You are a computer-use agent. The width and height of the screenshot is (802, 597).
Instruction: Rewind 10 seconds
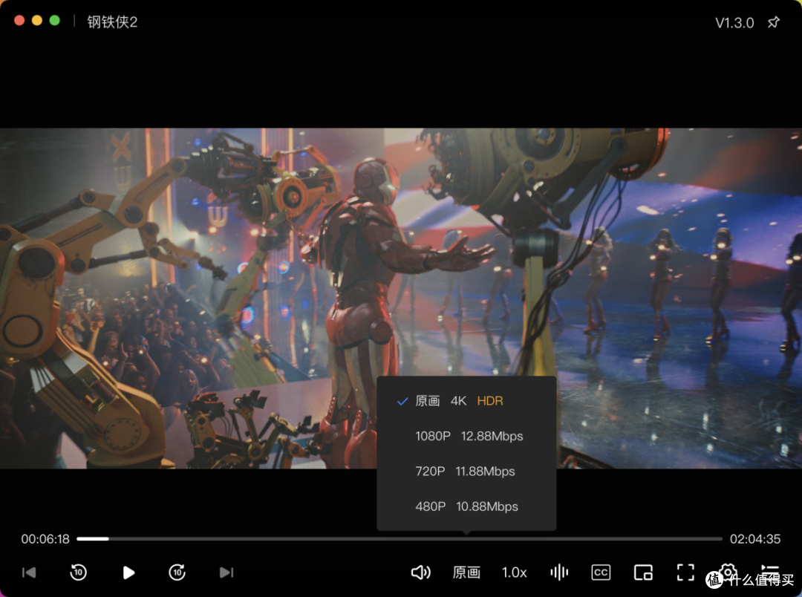[x=78, y=572]
